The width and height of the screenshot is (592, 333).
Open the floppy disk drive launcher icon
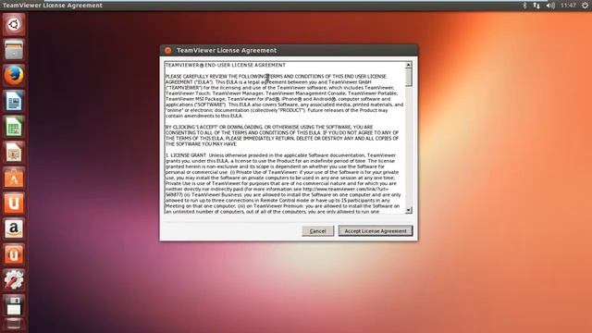tap(14, 305)
